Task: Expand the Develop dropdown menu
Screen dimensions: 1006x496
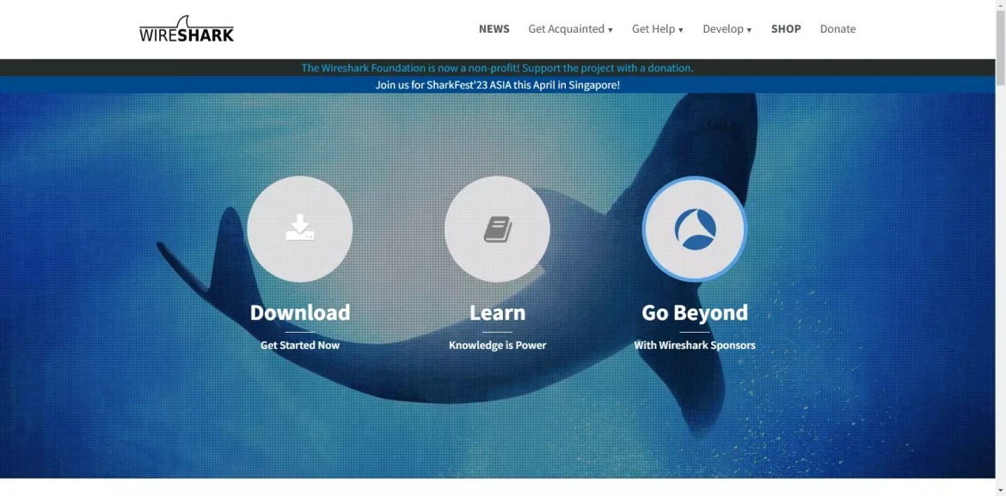Action: pyautogui.click(x=727, y=29)
